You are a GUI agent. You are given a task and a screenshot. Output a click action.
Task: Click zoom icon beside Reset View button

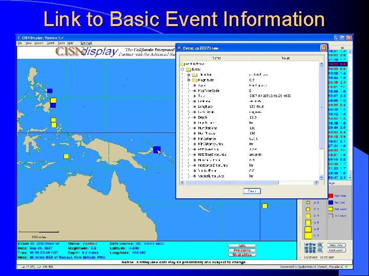(320, 245)
